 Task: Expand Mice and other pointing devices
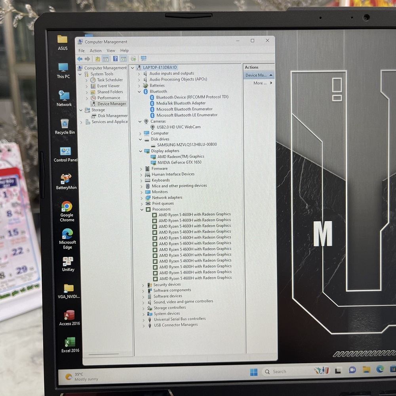pyautogui.click(x=141, y=187)
